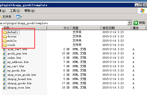
Task: Select the ajax_cart.htm file icon
Action: click(x=5, y=49)
